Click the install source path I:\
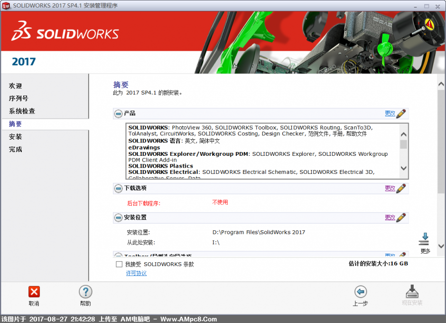This screenshot has height=323, width=446. coord(216,242)
